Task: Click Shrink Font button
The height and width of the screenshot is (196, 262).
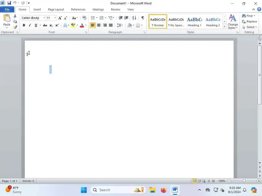Action: click(66, 18)
